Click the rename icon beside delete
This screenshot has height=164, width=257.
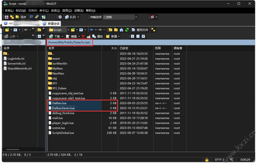(89, 36)
